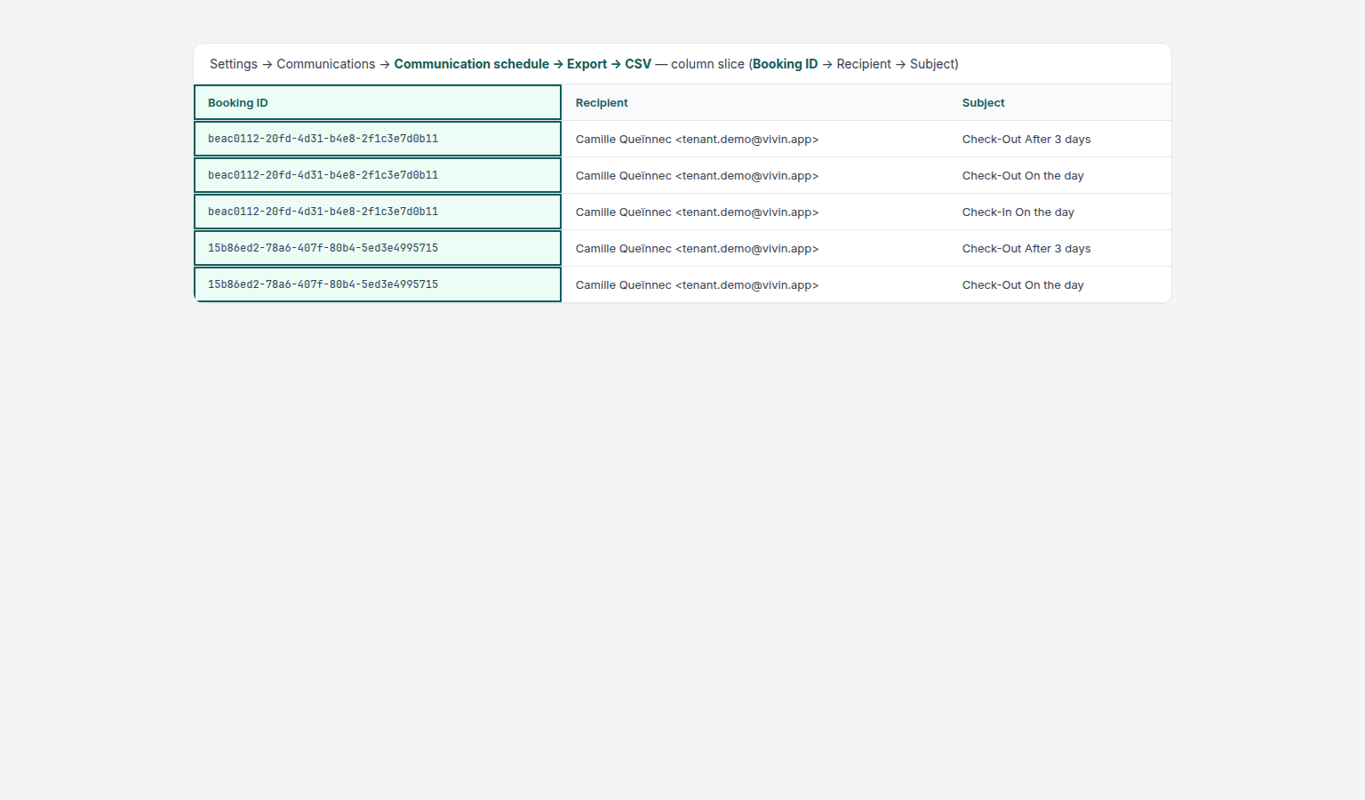Click Communications in the breadcrumb path
This screenshot has width=1365, height=800.
point(326,64)
